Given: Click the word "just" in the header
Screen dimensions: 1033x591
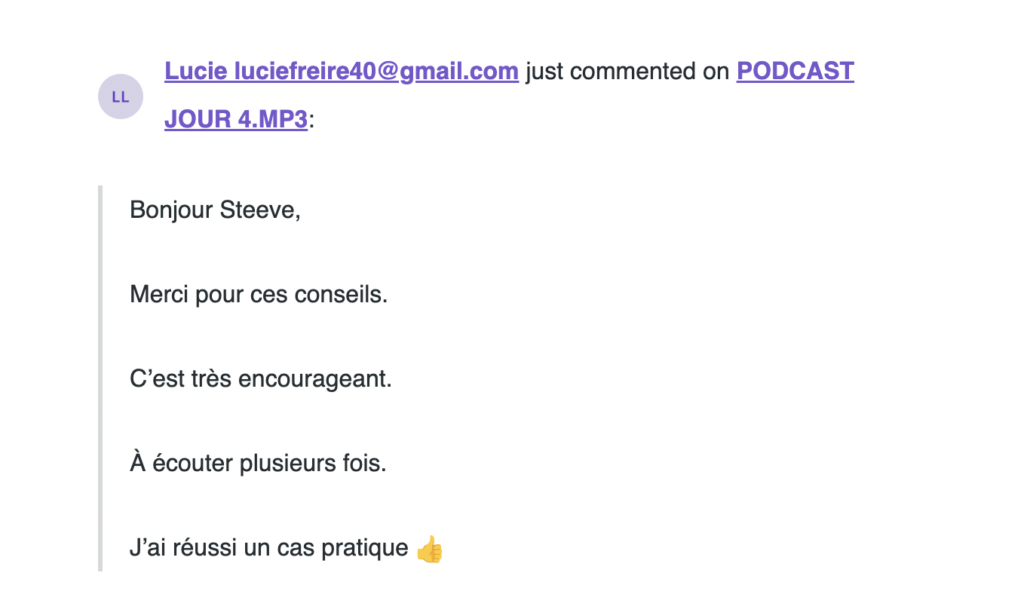Looking at the screenshot, I should tap(545, 71).
